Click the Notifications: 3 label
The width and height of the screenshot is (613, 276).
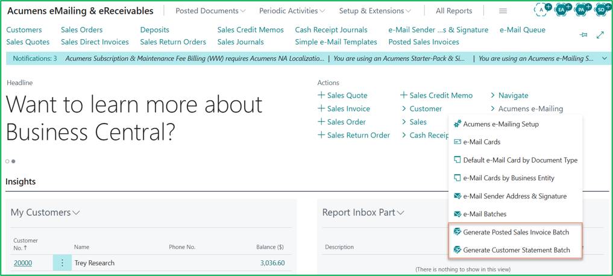coord(35,58)
